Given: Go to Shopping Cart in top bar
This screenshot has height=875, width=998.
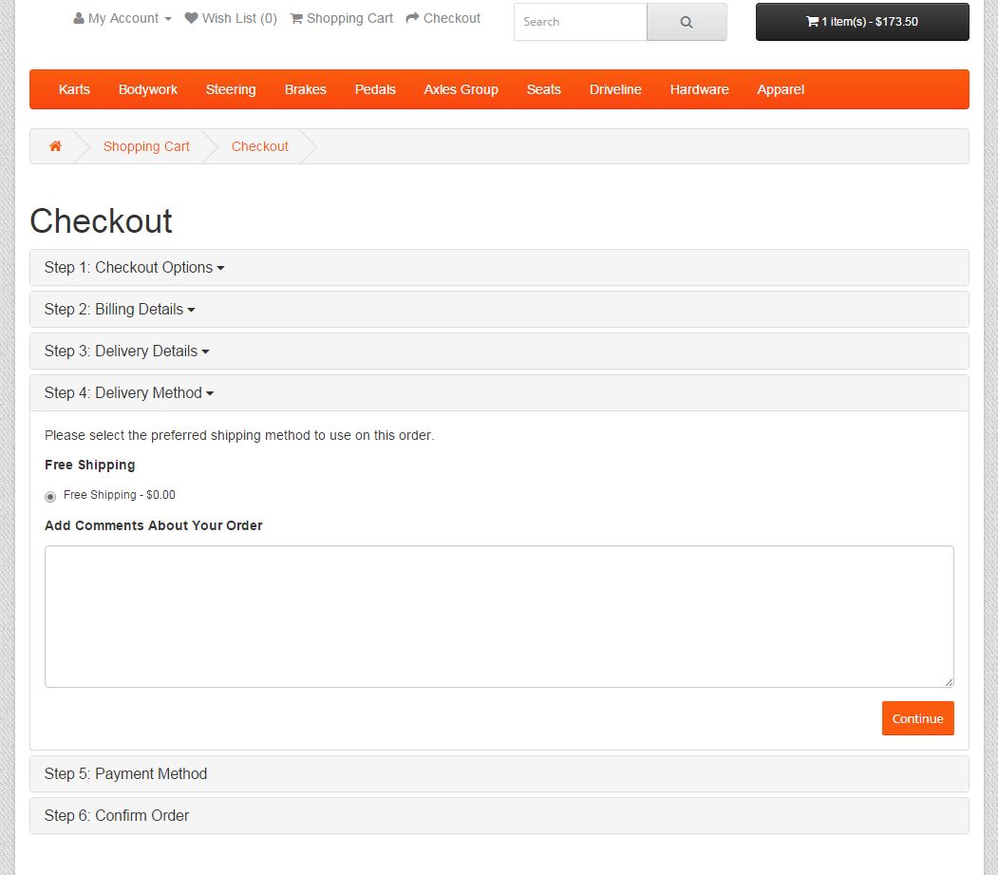Looking at the screenshot, I should point(342,18).
